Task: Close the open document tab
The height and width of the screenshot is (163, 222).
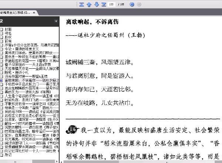Action: pos(34,13)
